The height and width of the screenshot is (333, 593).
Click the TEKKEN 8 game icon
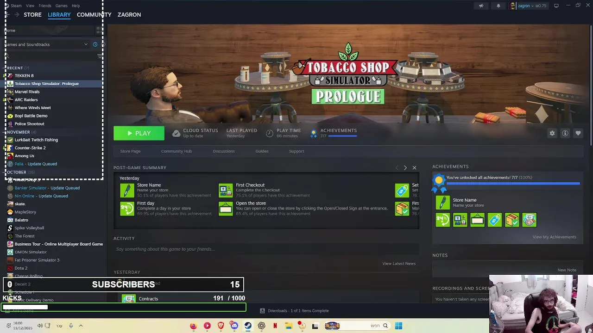tap(10, 75)
